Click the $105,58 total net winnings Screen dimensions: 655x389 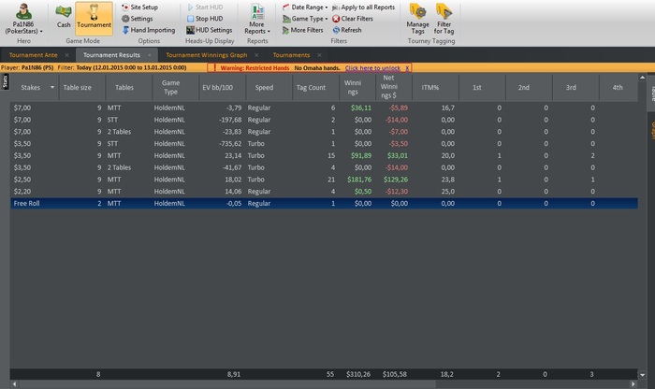tap(394, 374)
